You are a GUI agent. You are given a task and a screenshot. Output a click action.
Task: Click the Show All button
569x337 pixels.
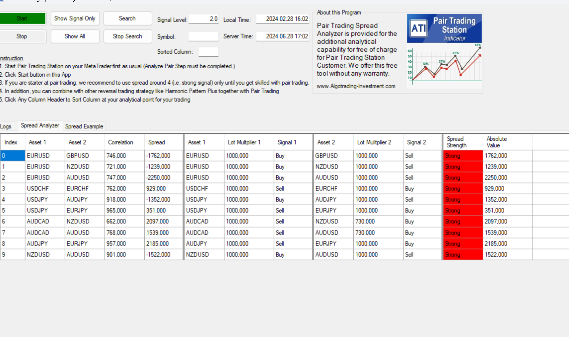[75, 36]
